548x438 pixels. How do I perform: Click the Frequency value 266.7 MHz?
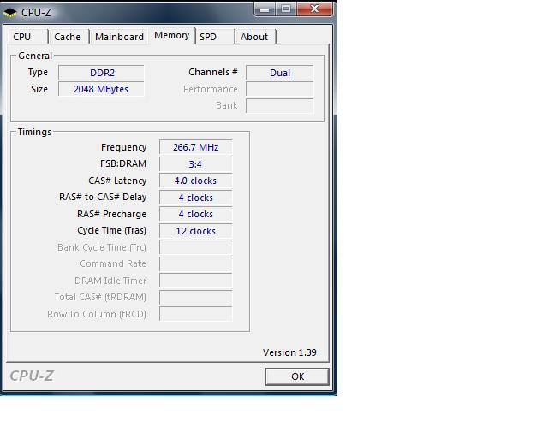[195, 147]
